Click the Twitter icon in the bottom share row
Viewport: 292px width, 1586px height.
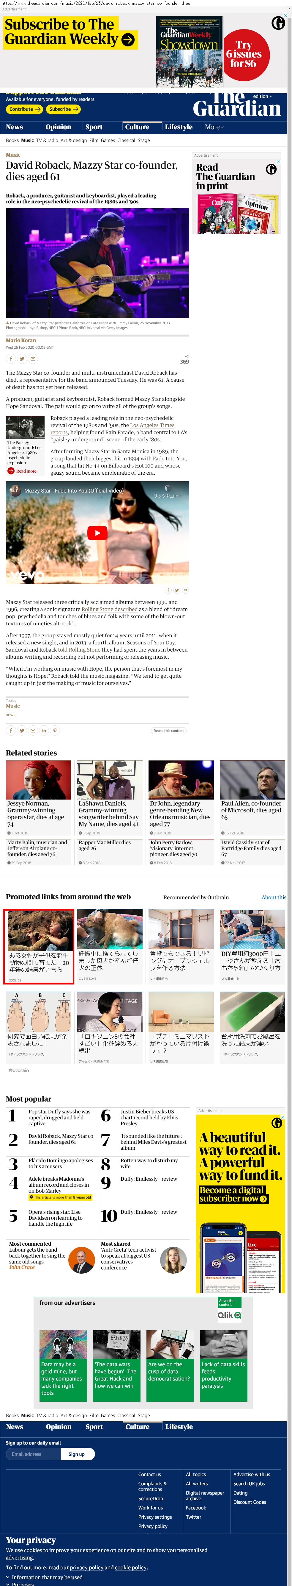22,730
